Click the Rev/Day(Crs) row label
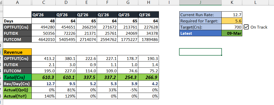Screen dimensions: 274x105 pos(17,83)
